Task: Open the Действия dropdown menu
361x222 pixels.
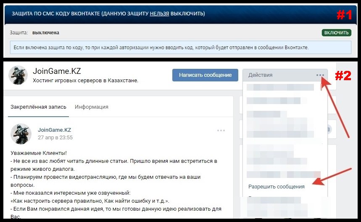Action: [285, 75]
